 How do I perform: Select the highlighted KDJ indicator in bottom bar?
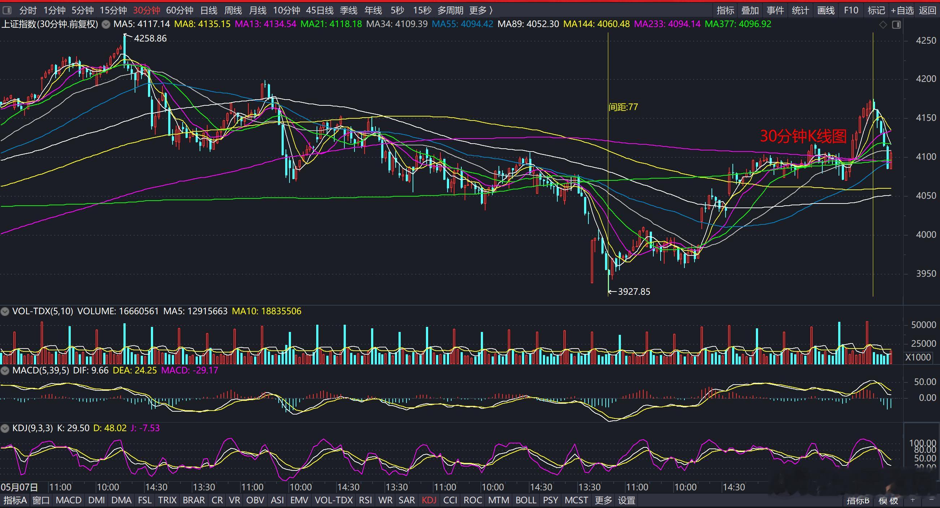429,500
